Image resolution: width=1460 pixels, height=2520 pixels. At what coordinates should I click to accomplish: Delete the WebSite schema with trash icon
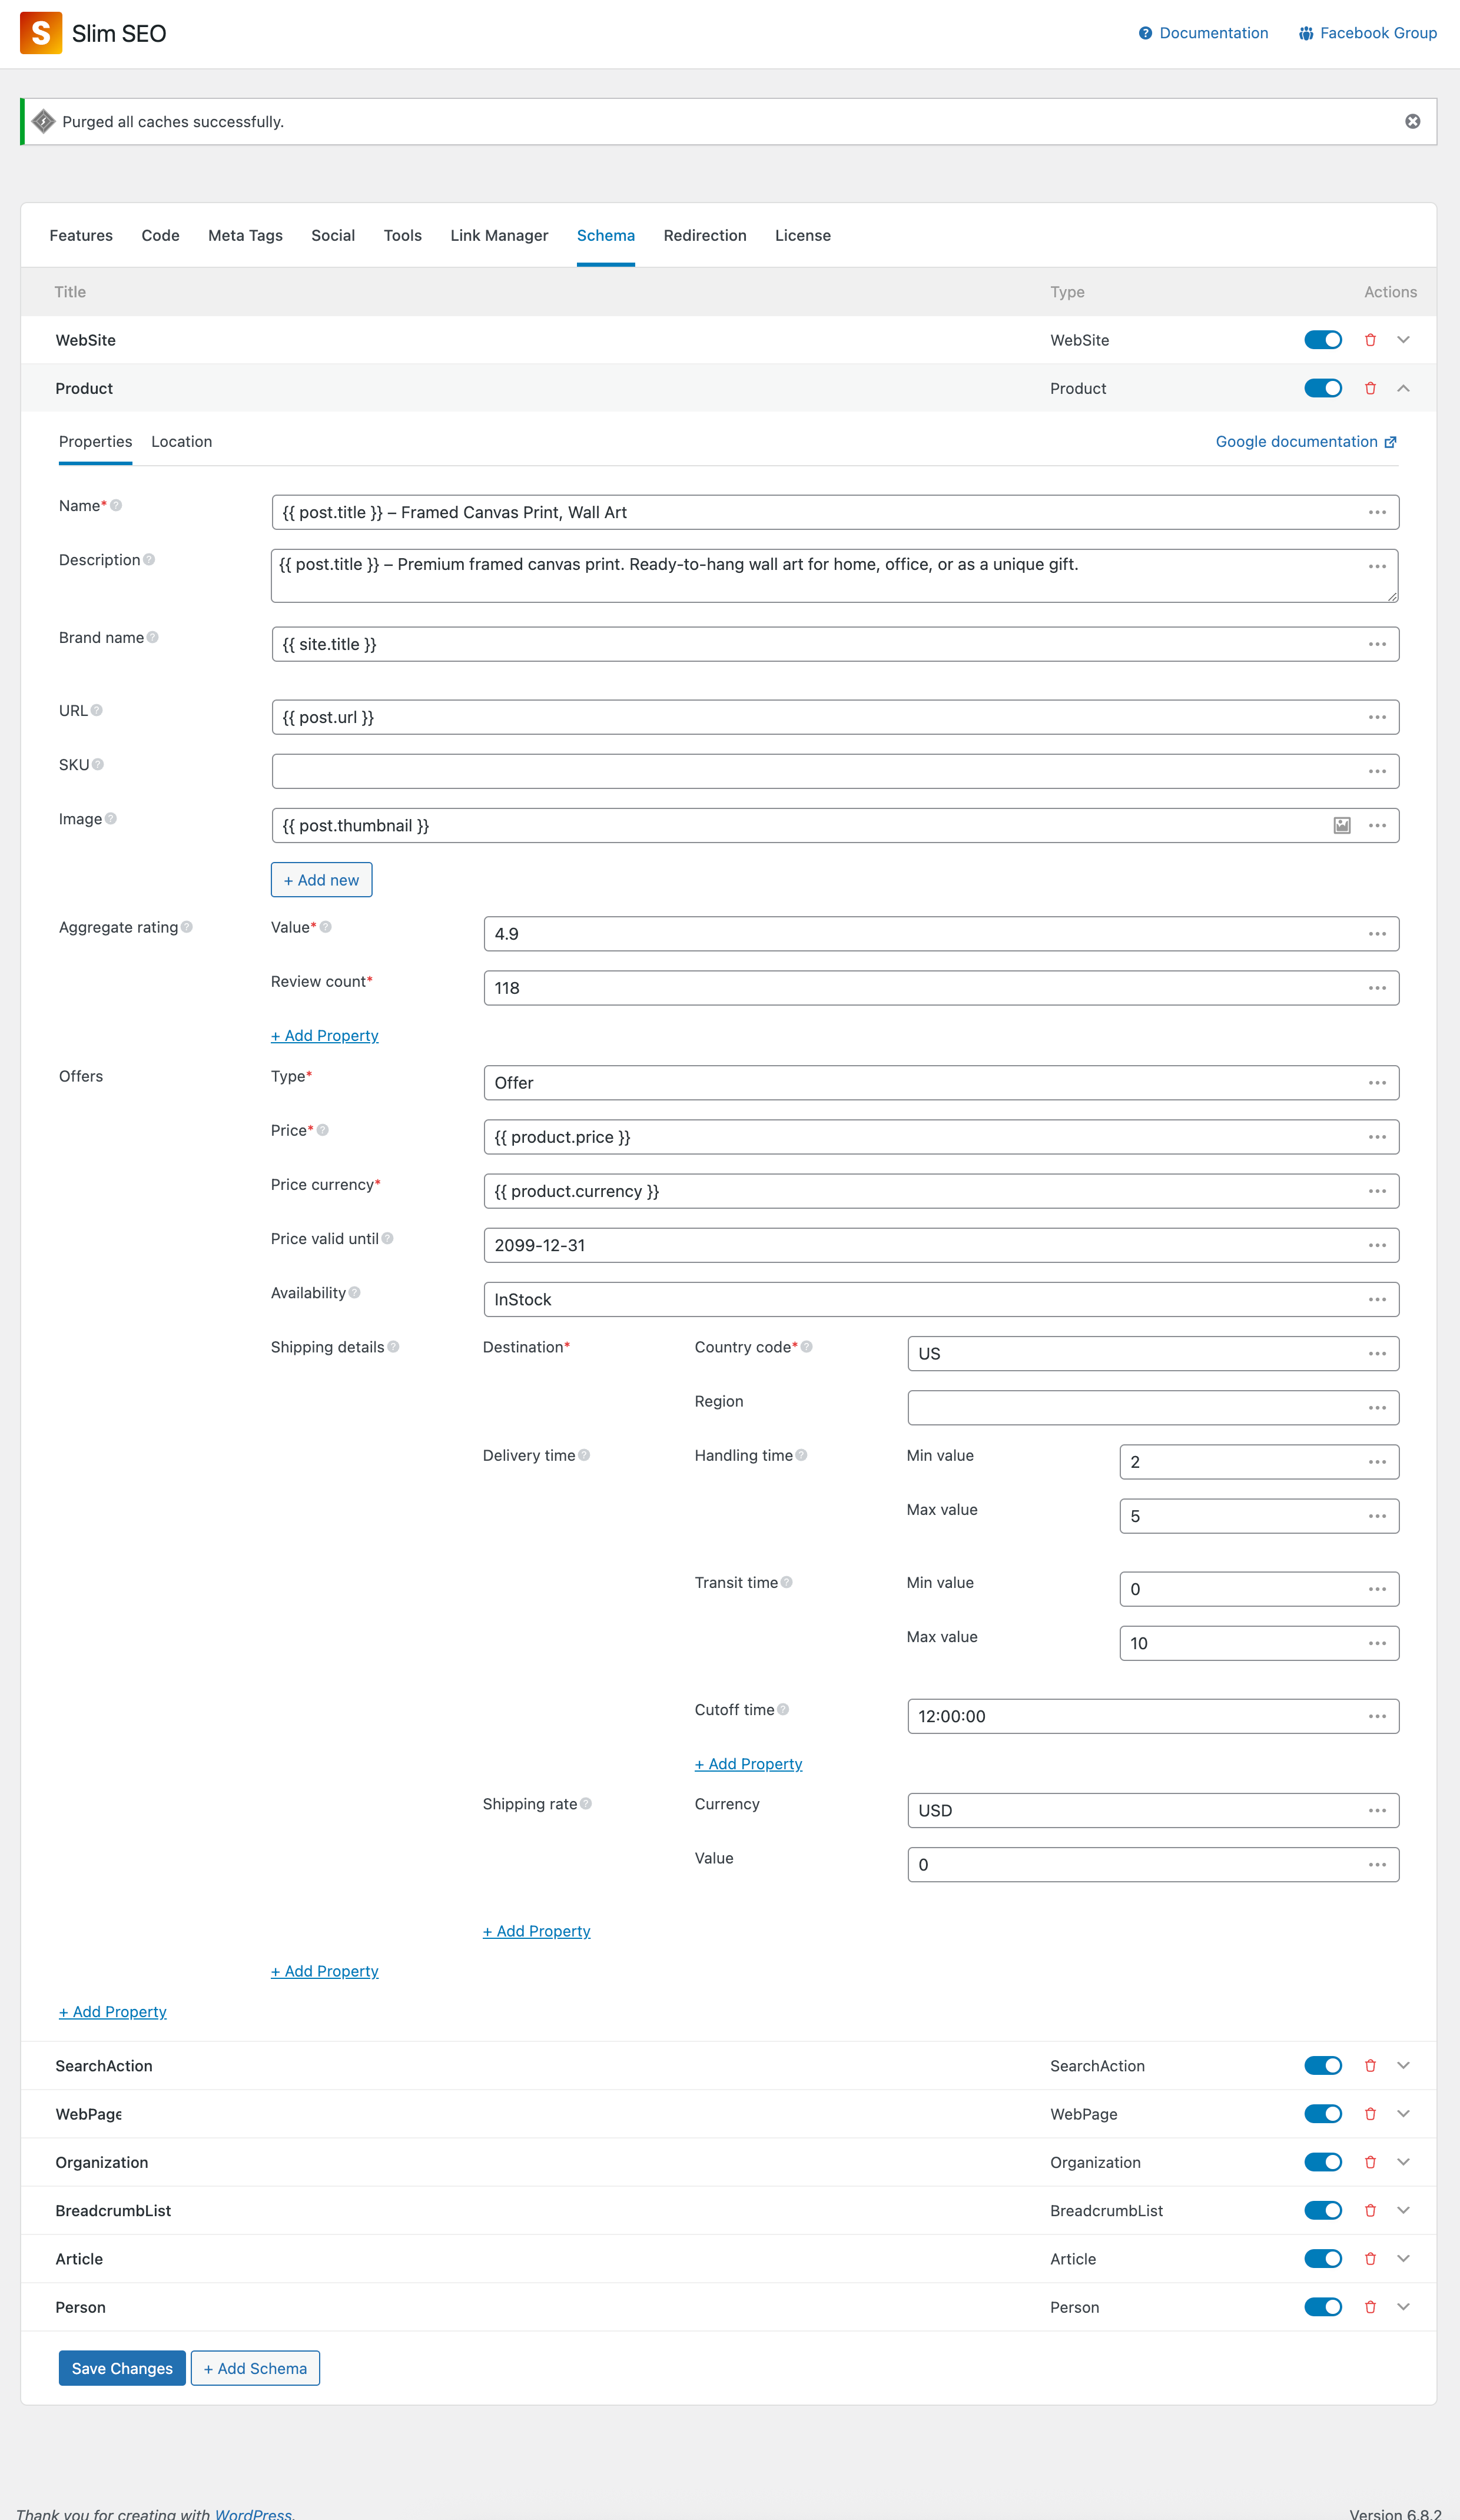(1370, 340)
